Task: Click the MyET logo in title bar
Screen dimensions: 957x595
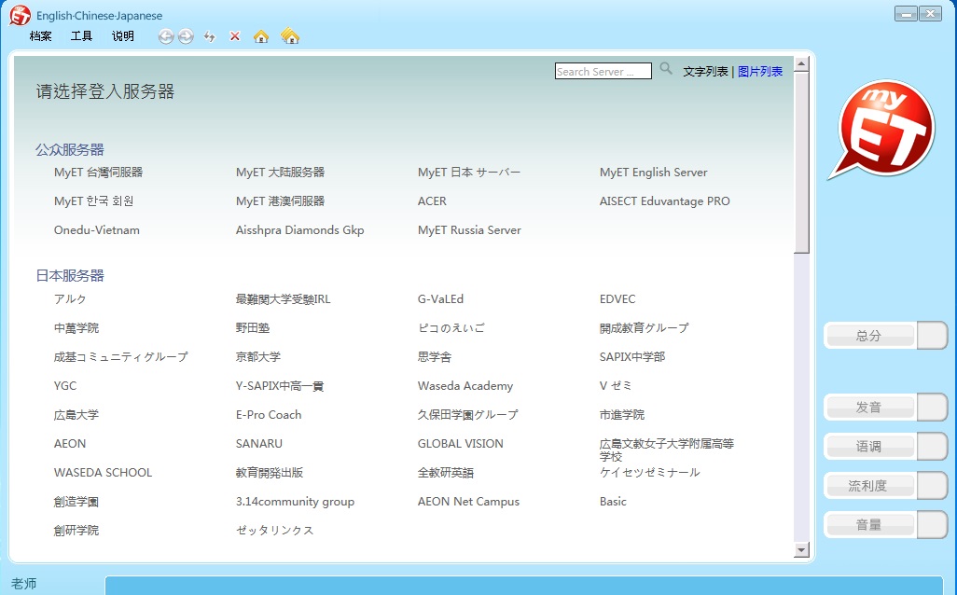Action: [20, 15]
